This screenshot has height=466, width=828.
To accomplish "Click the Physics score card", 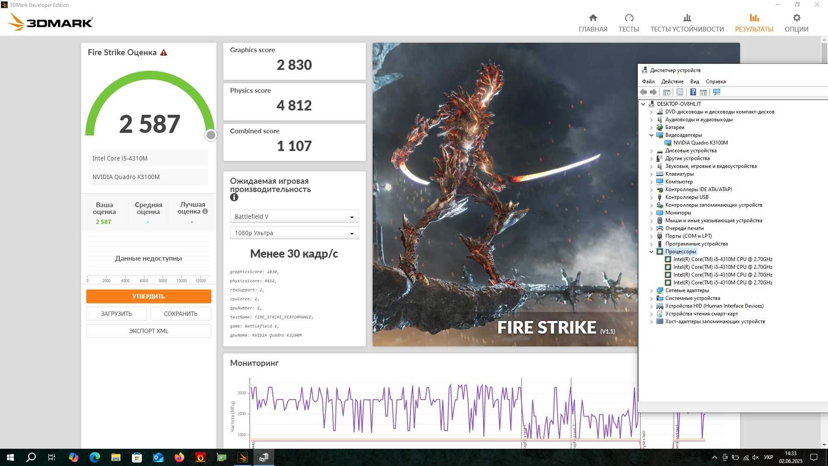I will [294, 101].
